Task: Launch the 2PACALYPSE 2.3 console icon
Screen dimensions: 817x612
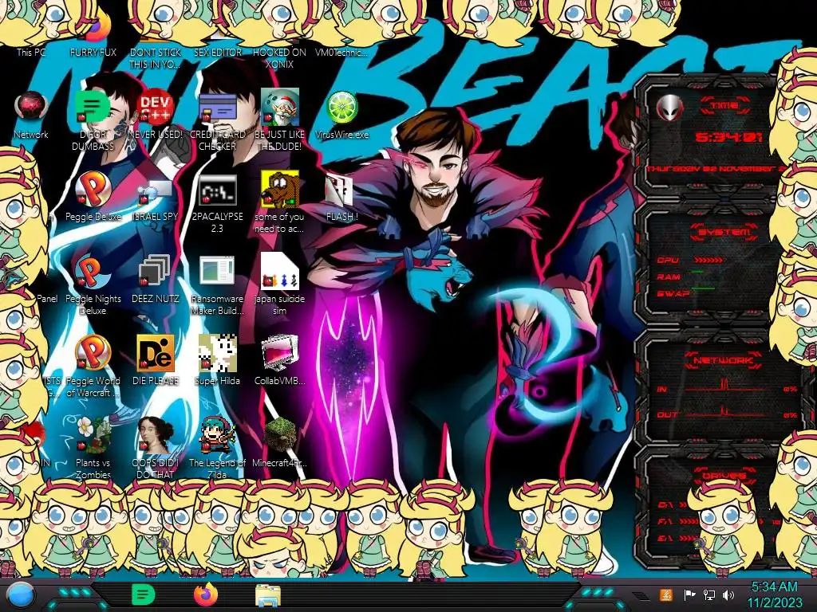Action: 217,190
